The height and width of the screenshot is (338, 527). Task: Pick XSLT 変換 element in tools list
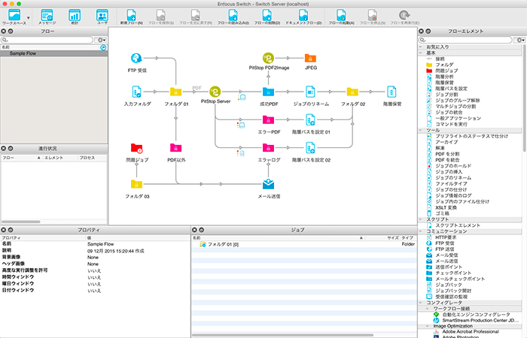[x=446, y=207]
